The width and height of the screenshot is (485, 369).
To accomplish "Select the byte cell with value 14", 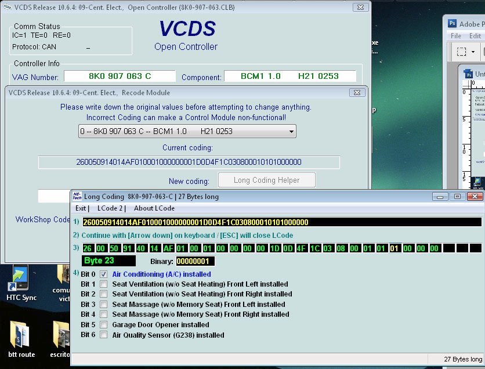I will point(154,248).
